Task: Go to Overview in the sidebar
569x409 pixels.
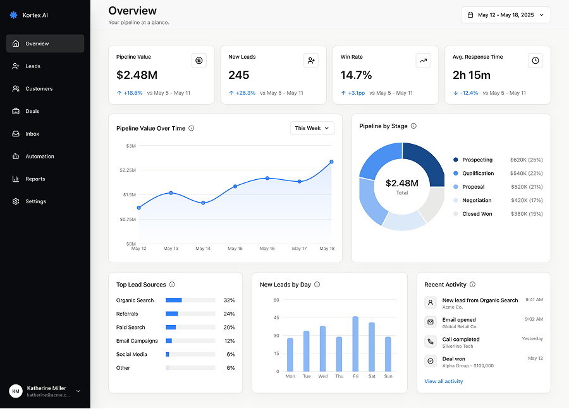Action: click(x=45, y=44)
